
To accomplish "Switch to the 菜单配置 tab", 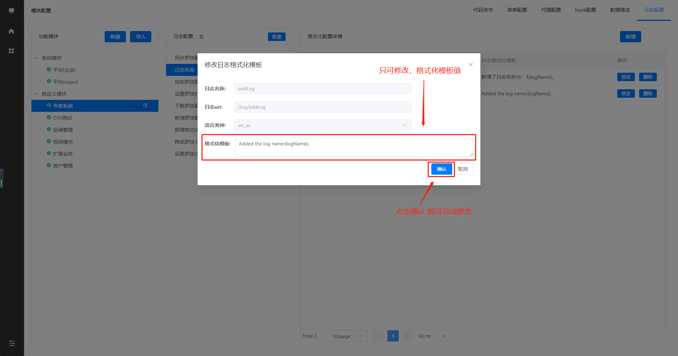I will point(517,10).
